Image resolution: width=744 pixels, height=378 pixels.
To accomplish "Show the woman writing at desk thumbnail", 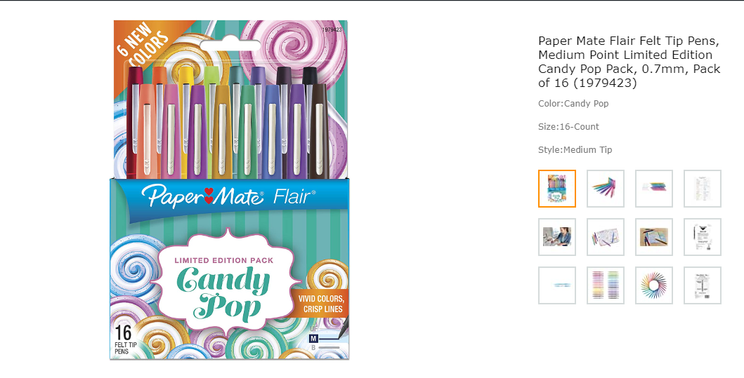I will [557, 237].
